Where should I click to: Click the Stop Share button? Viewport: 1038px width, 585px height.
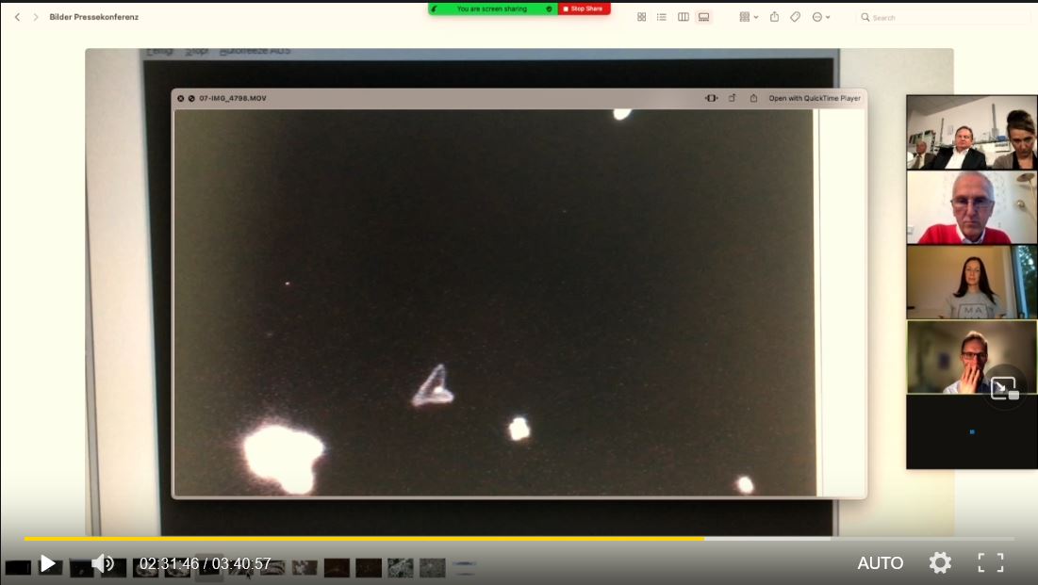pyautogui.click(x=584, y=8)
